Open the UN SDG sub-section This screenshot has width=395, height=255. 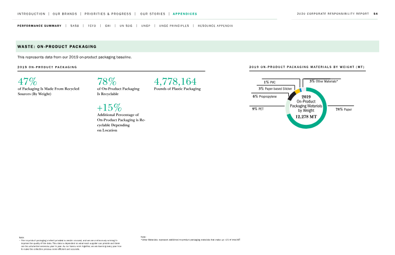[126, 26]
